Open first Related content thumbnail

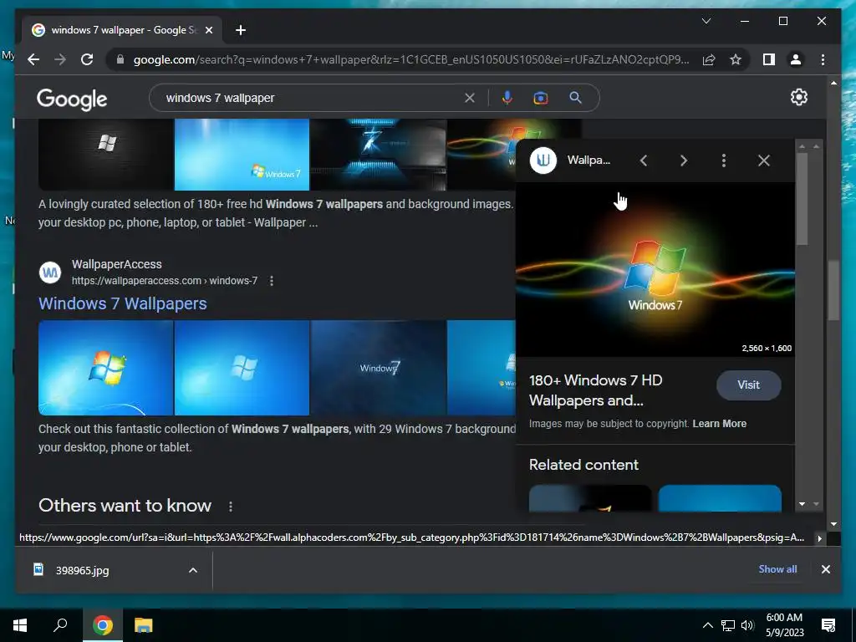click(x=590, y=498)
